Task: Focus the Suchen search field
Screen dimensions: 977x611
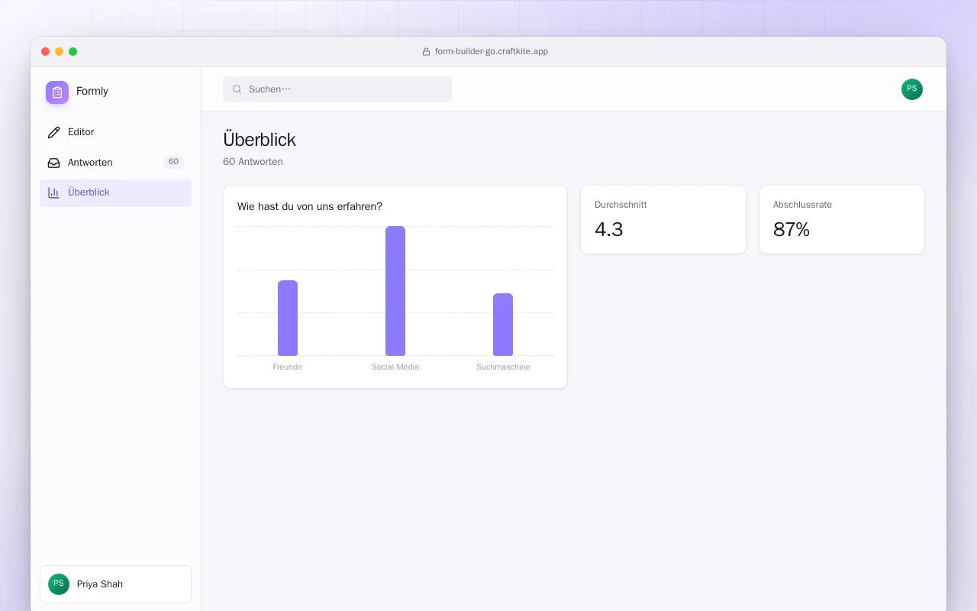Action: coord(337,89)
